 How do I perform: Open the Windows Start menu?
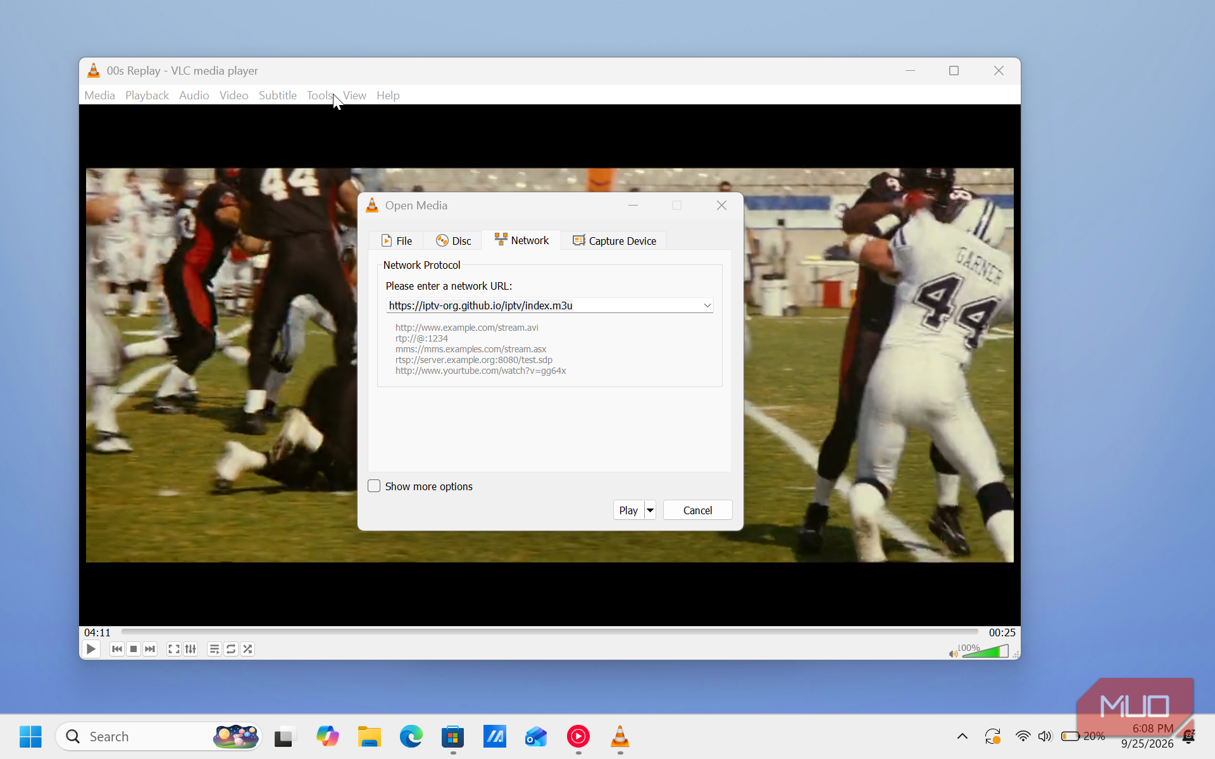point(30,736)
